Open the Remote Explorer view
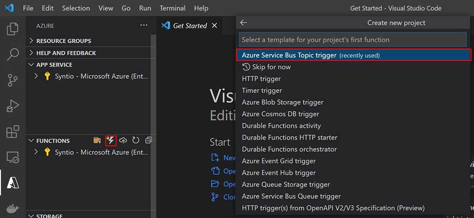This screenshot has height=218, width=474. (12, 157)
